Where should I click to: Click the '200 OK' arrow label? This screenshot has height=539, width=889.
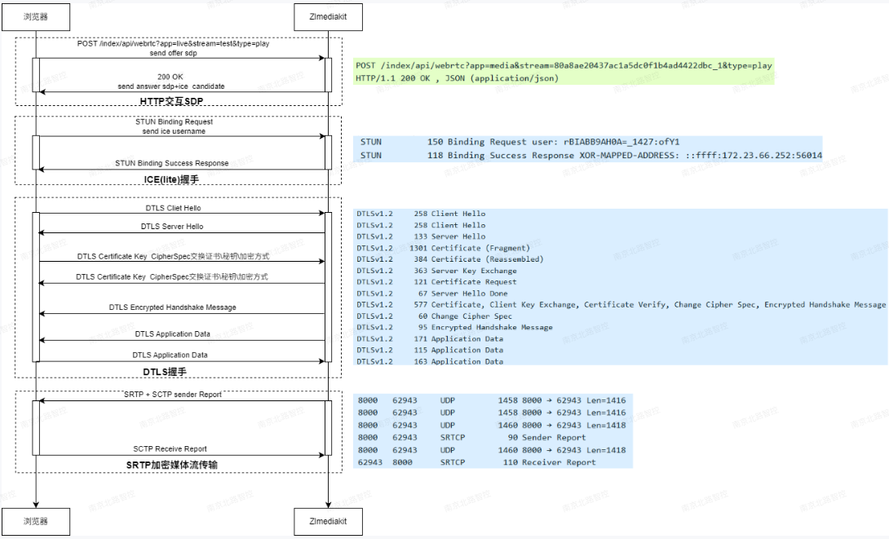tap(170, 77)
